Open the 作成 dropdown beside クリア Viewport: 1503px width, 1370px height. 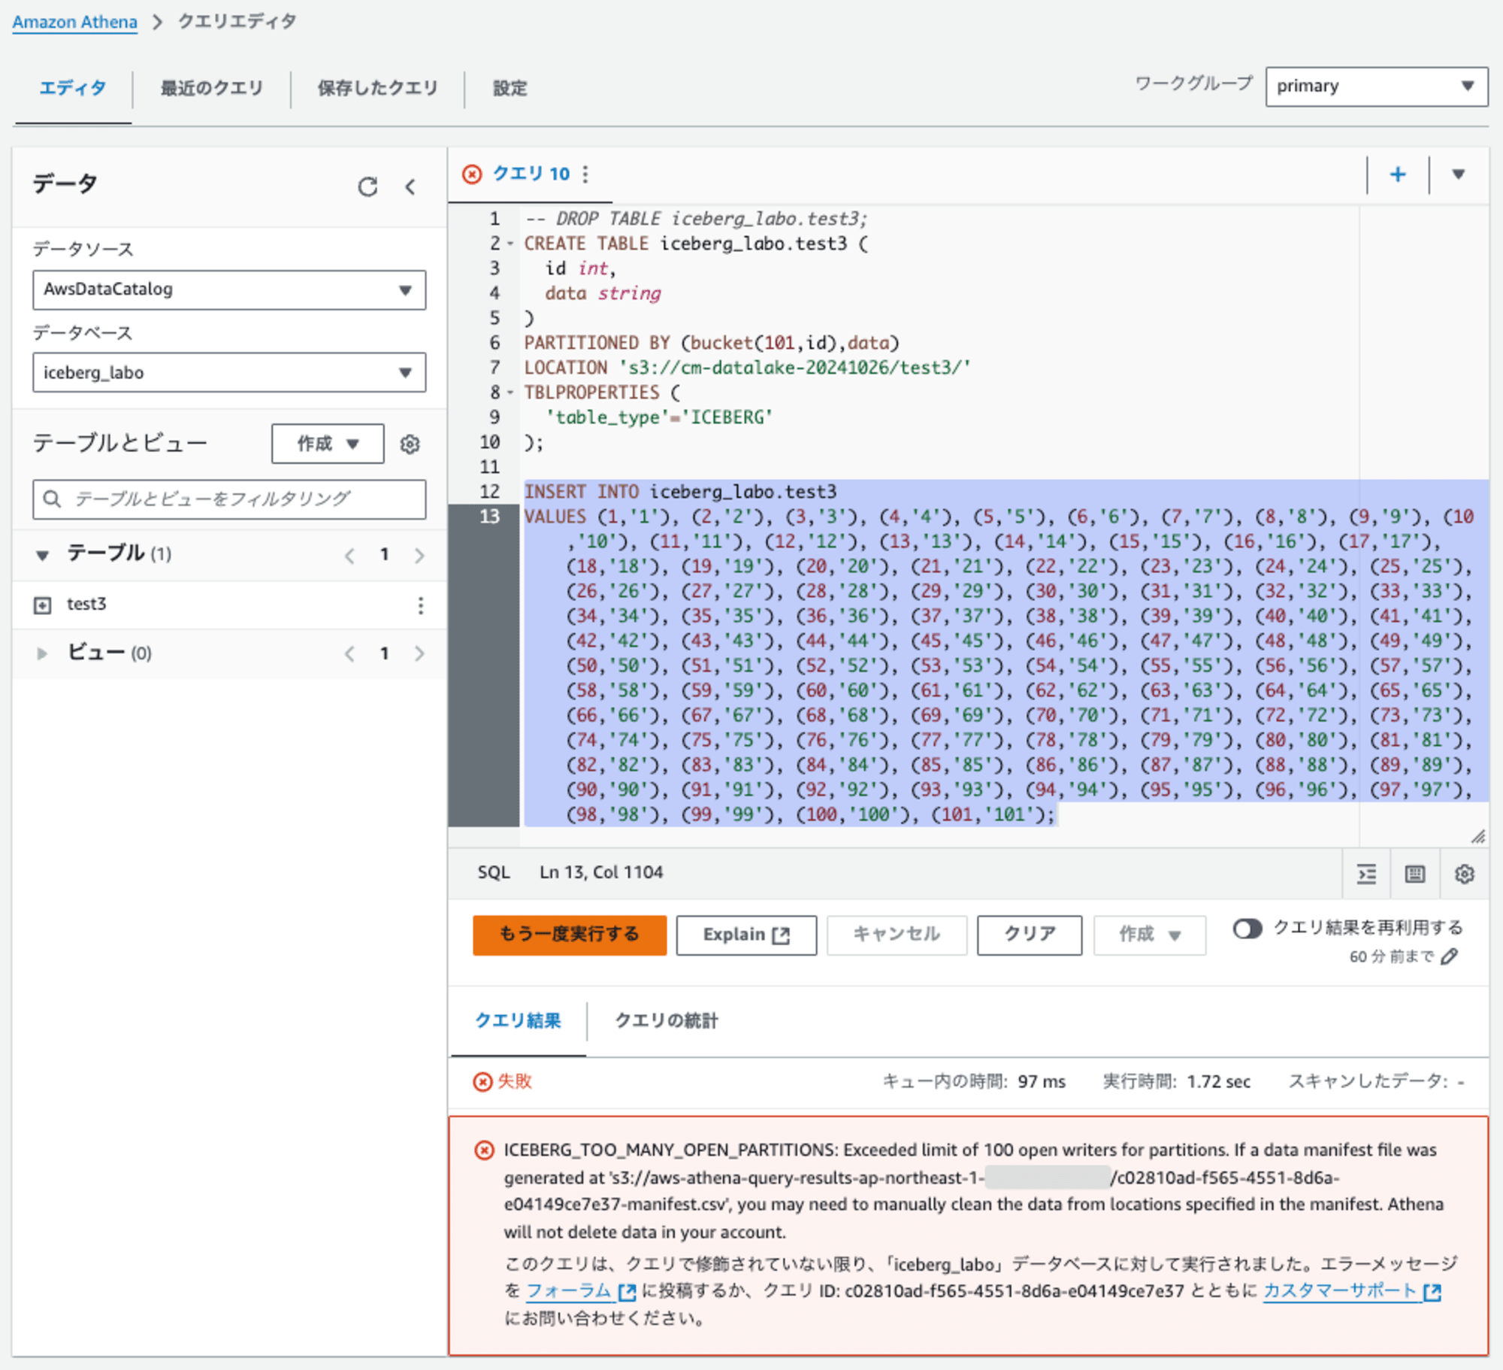(x=1150, y=935)
